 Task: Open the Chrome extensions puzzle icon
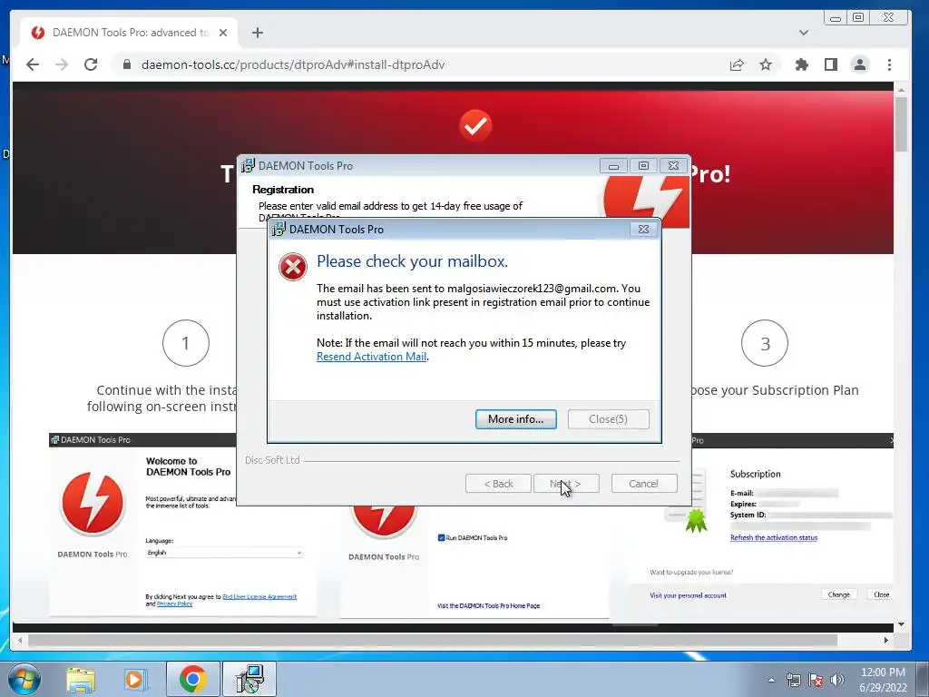[802, 64]
